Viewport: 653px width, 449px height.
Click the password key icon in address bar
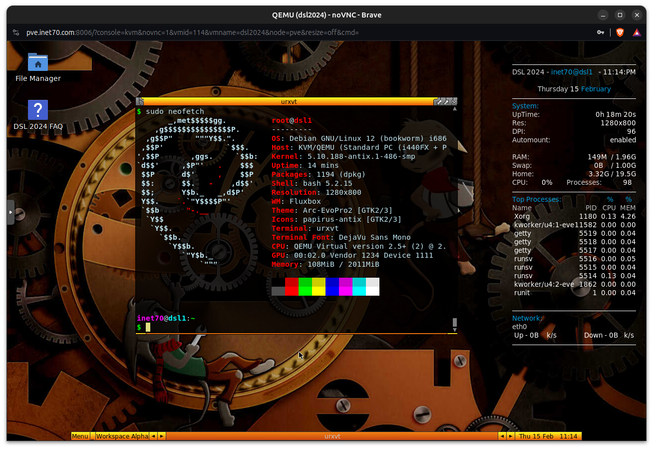pyautogui.click(x=601, y=32)
